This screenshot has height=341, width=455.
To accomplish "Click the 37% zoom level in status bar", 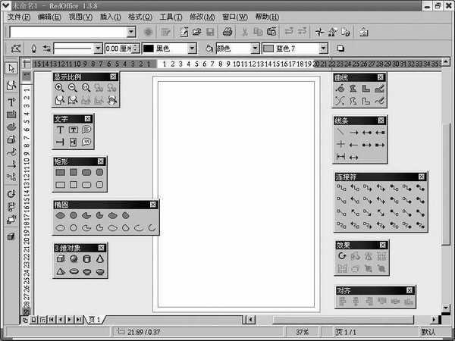I will [x=302, y=332].
